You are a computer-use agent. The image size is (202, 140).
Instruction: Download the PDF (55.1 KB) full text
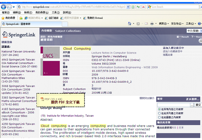[53, 99]
